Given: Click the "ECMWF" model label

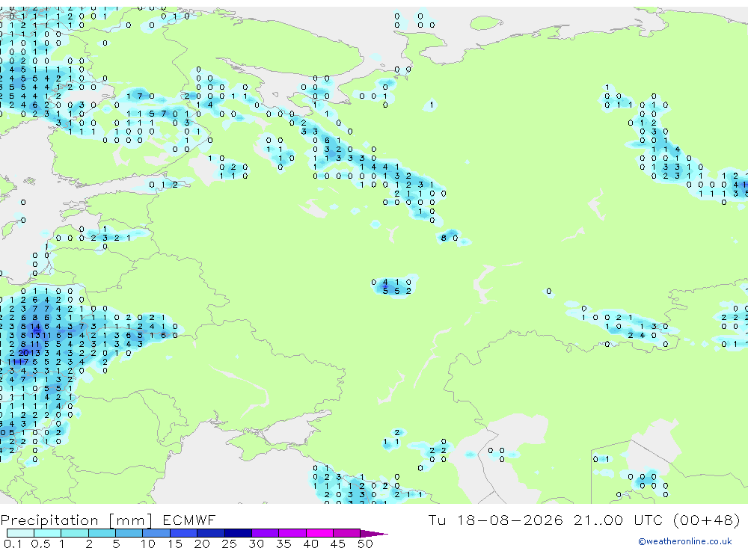Looking at the screenshot, I should click(189, 520).
